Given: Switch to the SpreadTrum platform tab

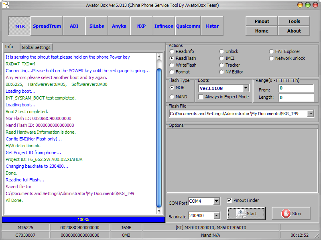Looking at the screenshot, I should 47,26.
